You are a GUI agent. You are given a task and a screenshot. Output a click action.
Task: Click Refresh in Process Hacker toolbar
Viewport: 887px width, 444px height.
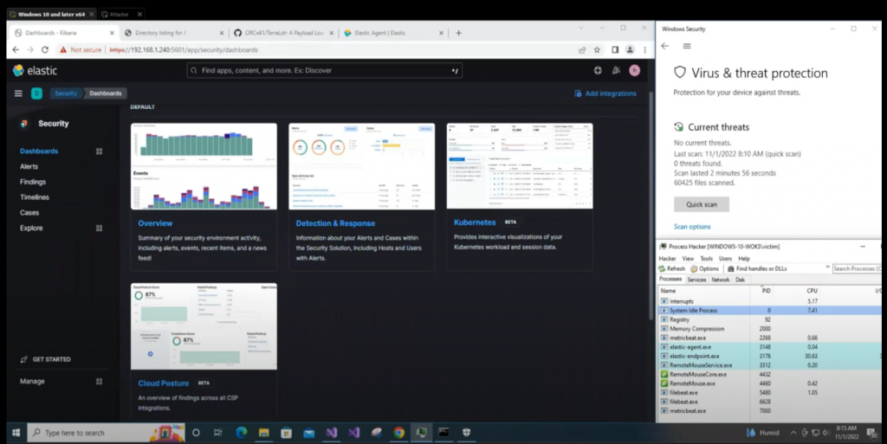tap(672, 269)
